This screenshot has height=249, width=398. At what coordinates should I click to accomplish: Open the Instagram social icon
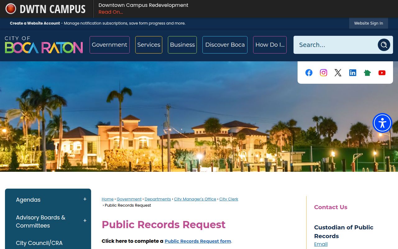pos(323,73)
